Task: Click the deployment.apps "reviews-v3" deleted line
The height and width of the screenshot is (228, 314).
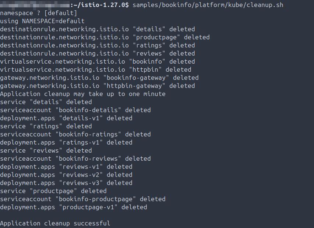Action: coord(66,183)
